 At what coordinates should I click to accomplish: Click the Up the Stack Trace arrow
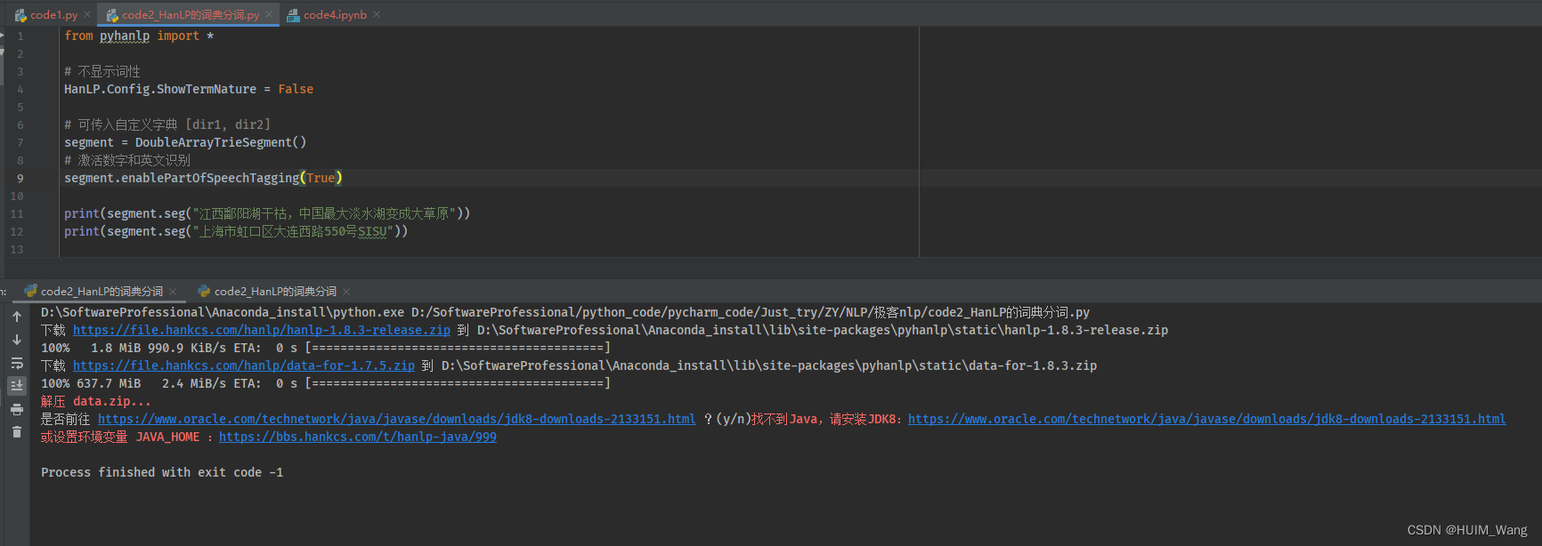pos(17,317)
